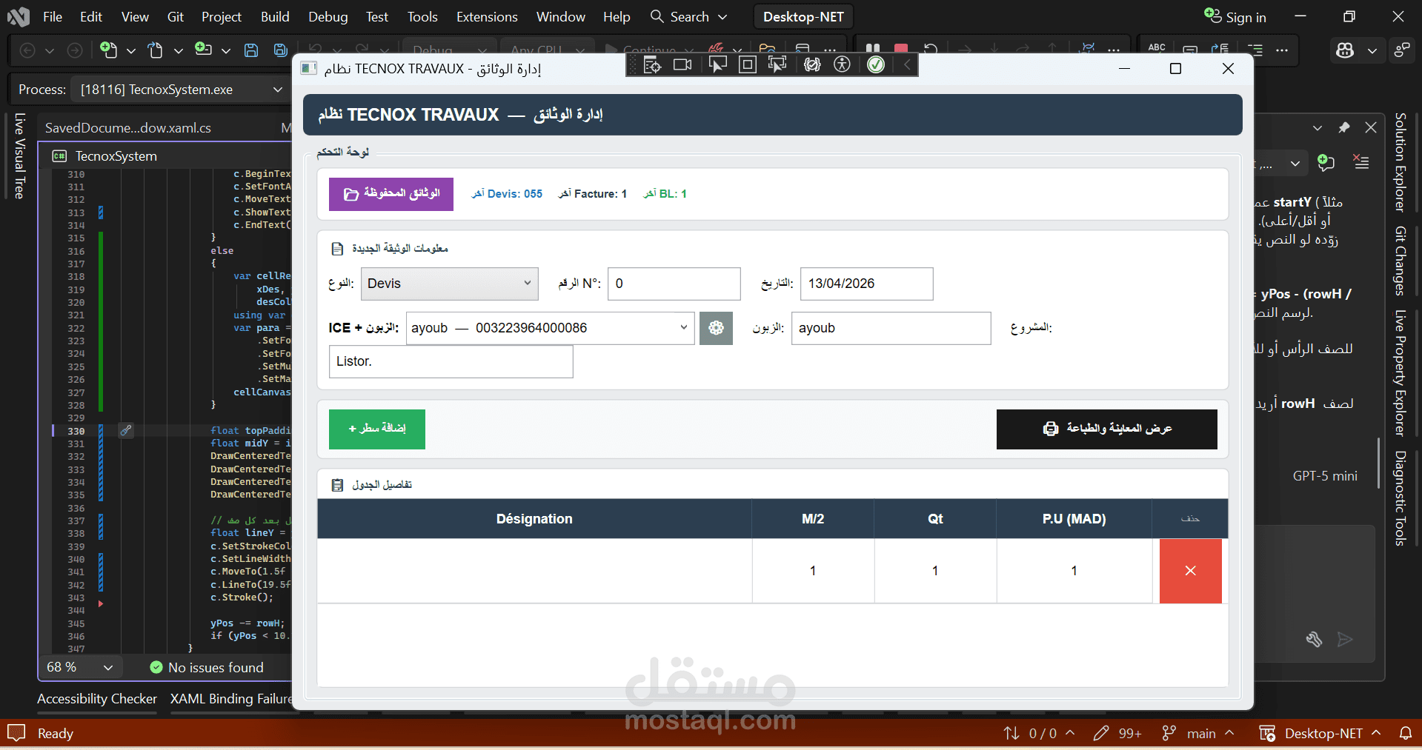1422x750 pixels.
Task: Open the 68 % zoom dropdown
Action: click(x=79, y=667)
